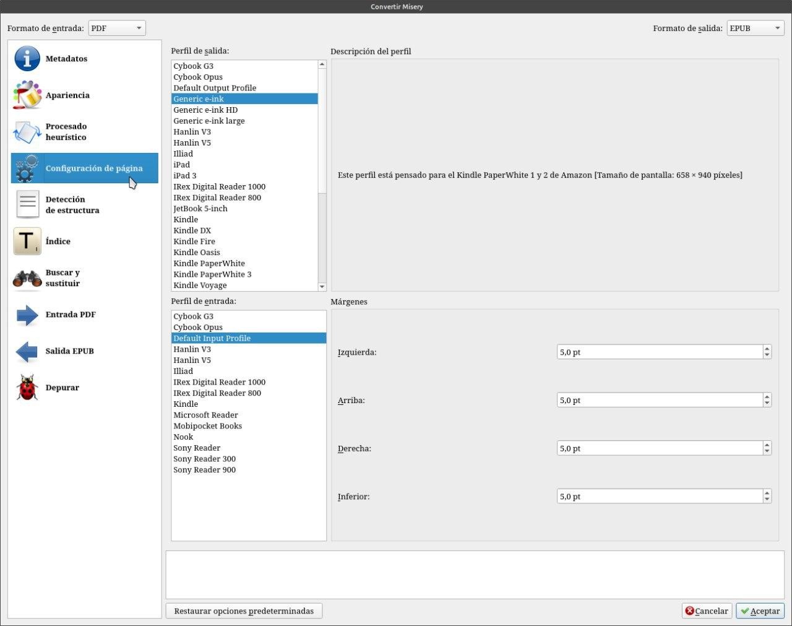The height and width of the screenshot is (626, 792).
Task: Open Buscar y sustituir section
Action: (x=85, y=278)
